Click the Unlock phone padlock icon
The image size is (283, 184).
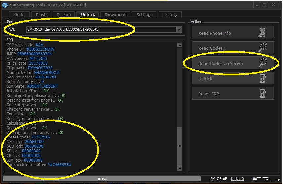(263, 78)
